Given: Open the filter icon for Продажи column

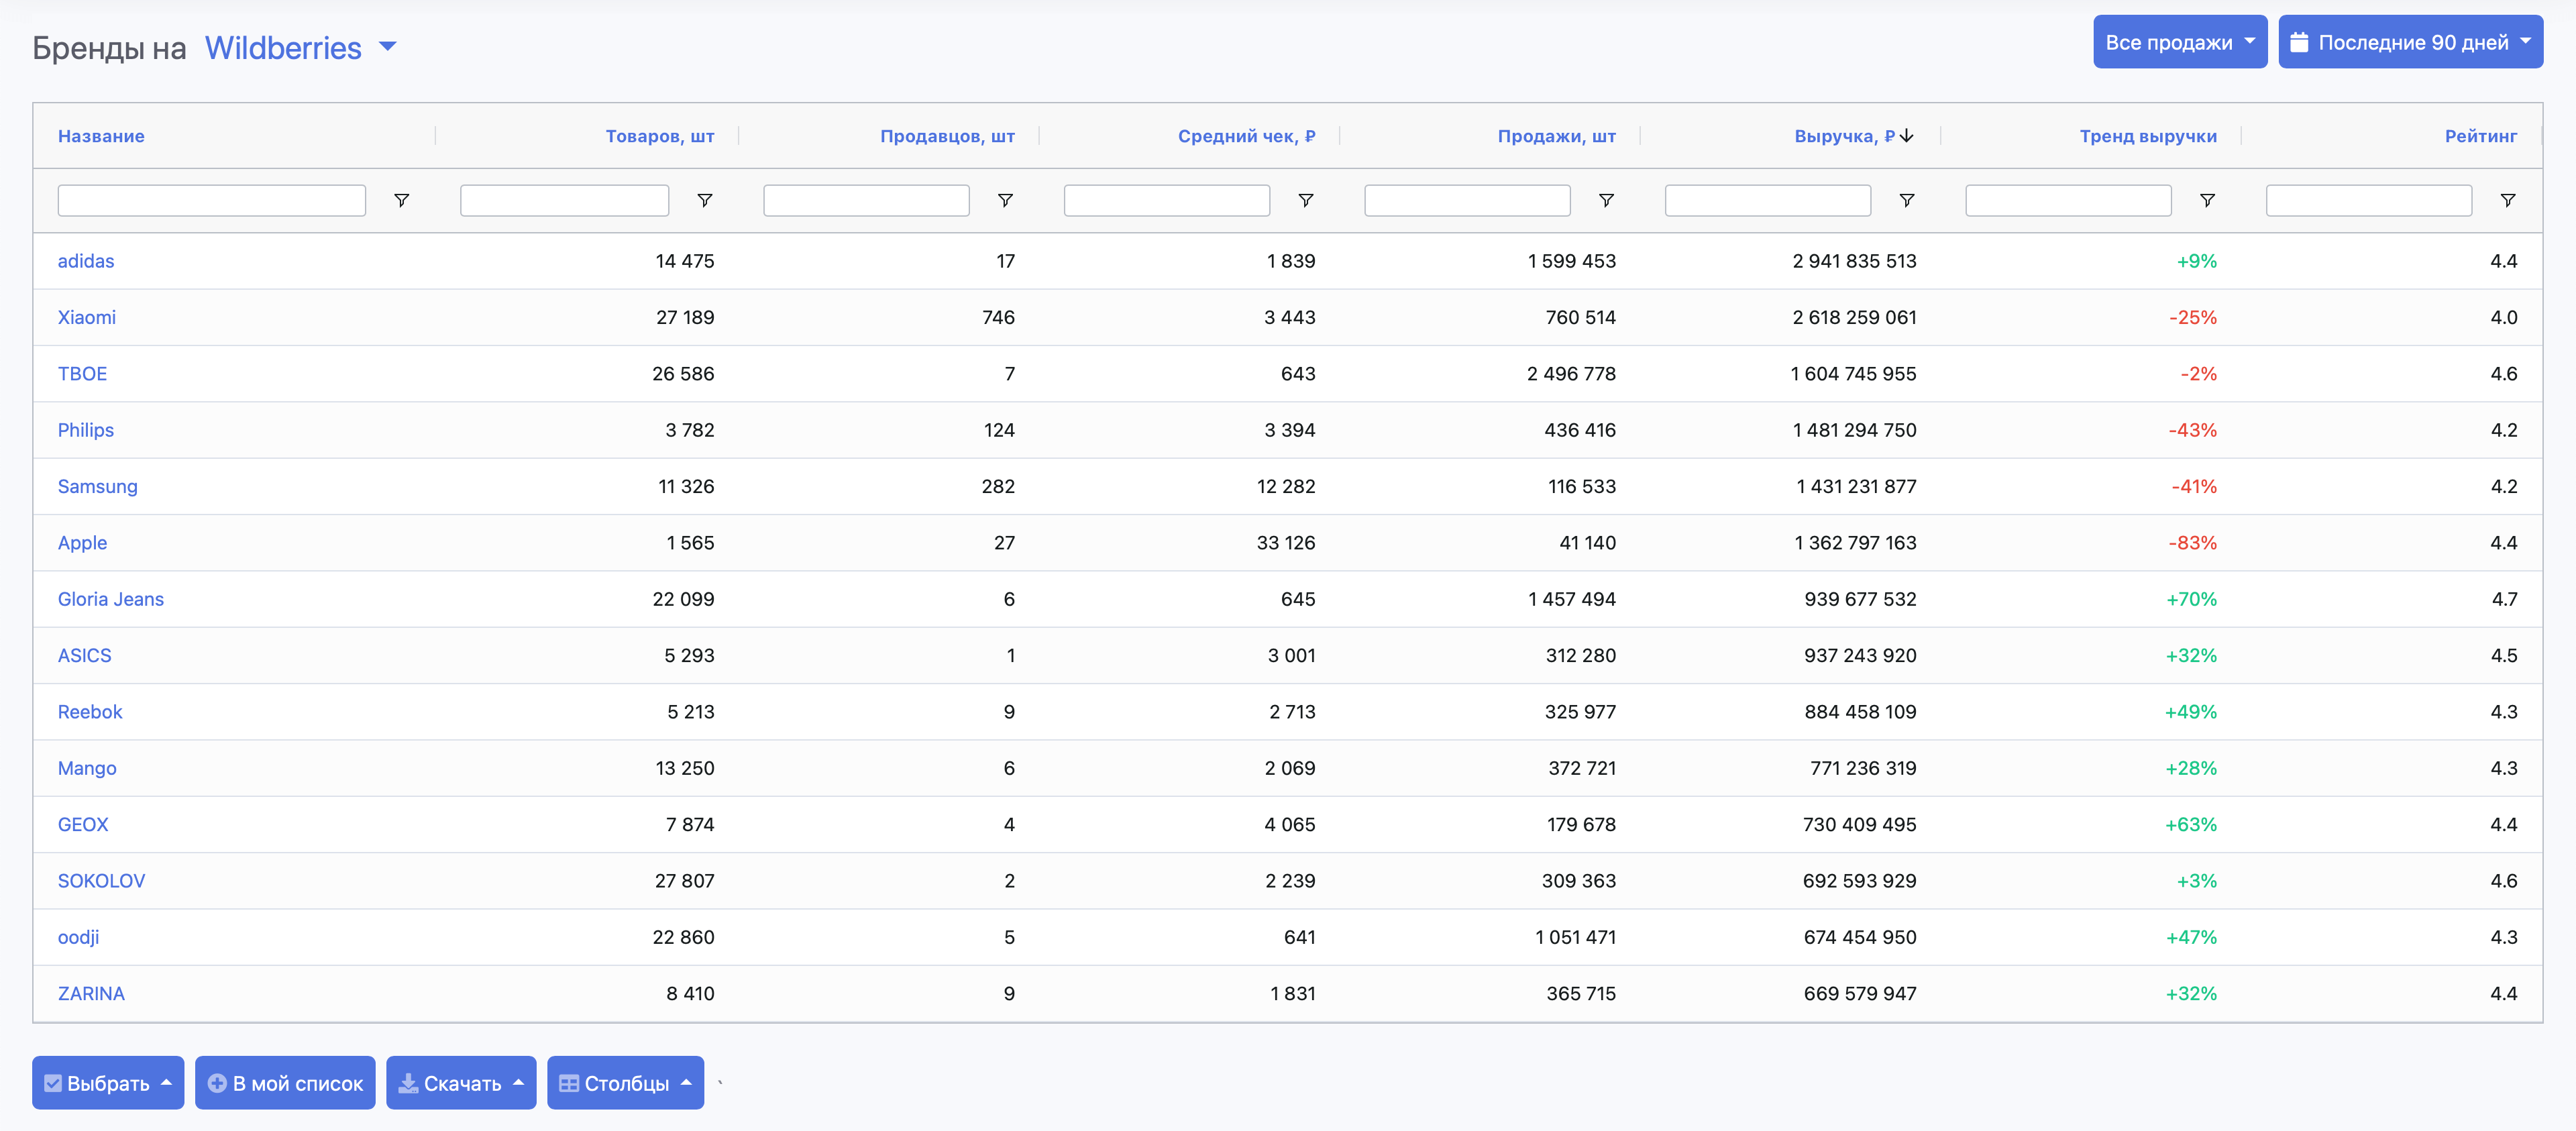Looking at the screenshot, I should 1607,200.
